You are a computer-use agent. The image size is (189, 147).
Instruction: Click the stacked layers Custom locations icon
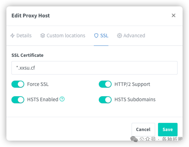pyautogui.click(x=42, y=36)
